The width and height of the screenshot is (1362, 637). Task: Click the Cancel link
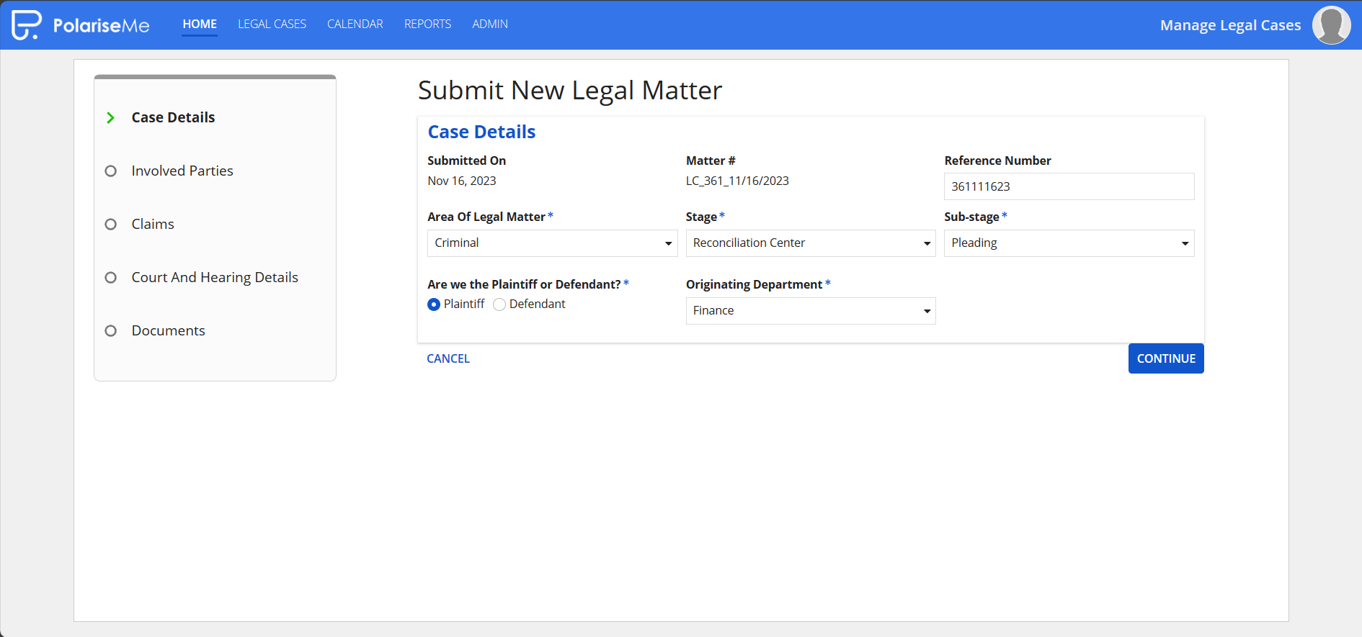pos(448,358)
